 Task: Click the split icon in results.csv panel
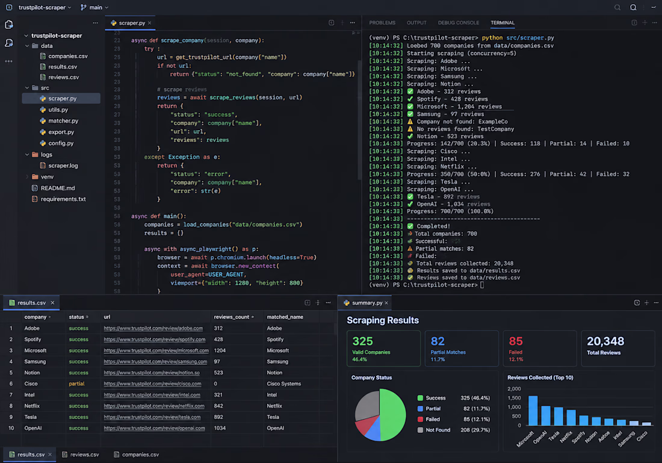[308, 303]
